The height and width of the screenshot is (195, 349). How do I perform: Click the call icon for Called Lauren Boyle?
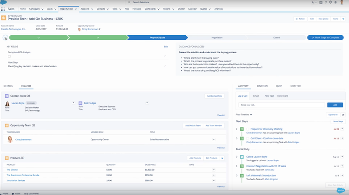242,157
